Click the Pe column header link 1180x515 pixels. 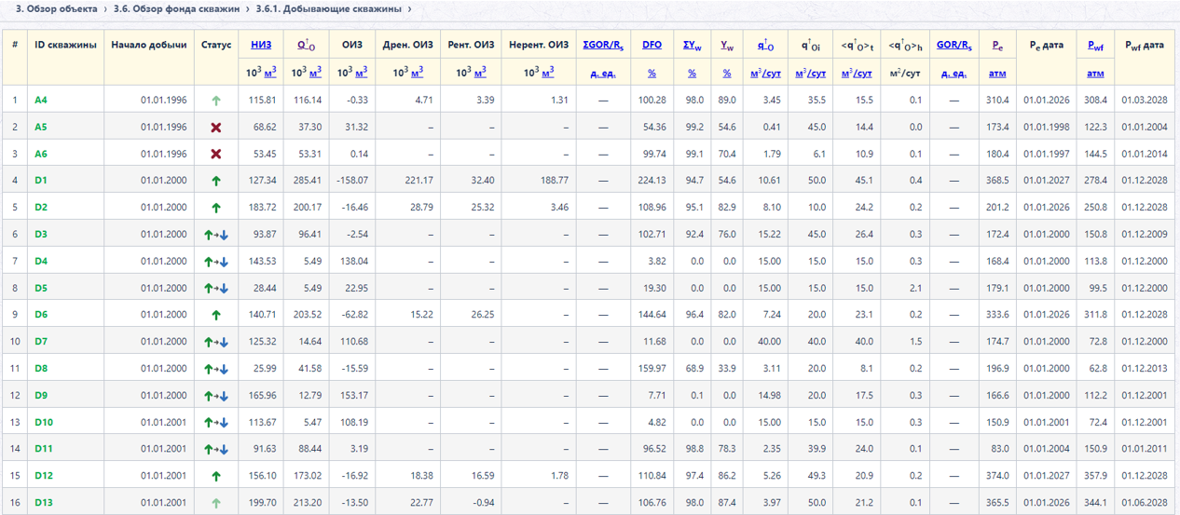tap(997, 45)
